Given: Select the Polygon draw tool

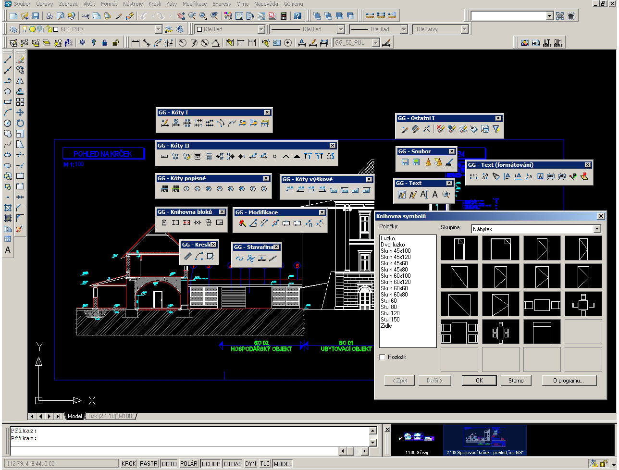Looking at the screenshot, I should coord(7,91).
